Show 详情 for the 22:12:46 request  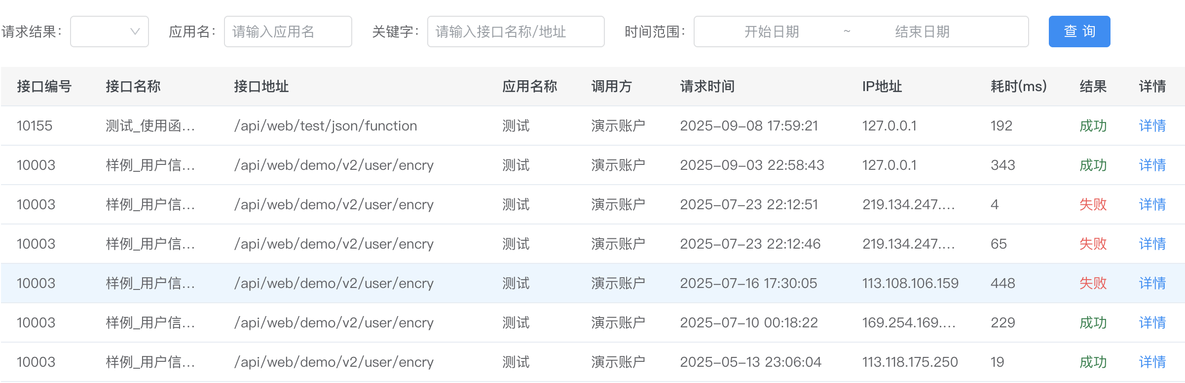click(x=1152, y=244)
